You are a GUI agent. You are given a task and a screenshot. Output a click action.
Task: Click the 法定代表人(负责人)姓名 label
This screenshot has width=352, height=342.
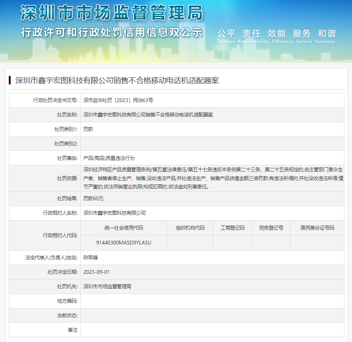click(51, 257)
